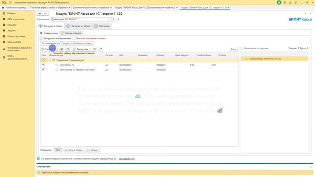
Task: Click the Остаток column header
Action: 228,55
